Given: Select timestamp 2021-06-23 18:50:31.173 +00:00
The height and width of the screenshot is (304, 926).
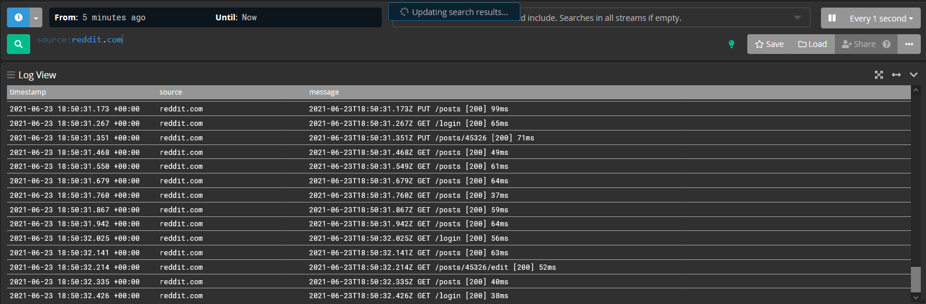Looking at the screenshot, I should point(75,109).
